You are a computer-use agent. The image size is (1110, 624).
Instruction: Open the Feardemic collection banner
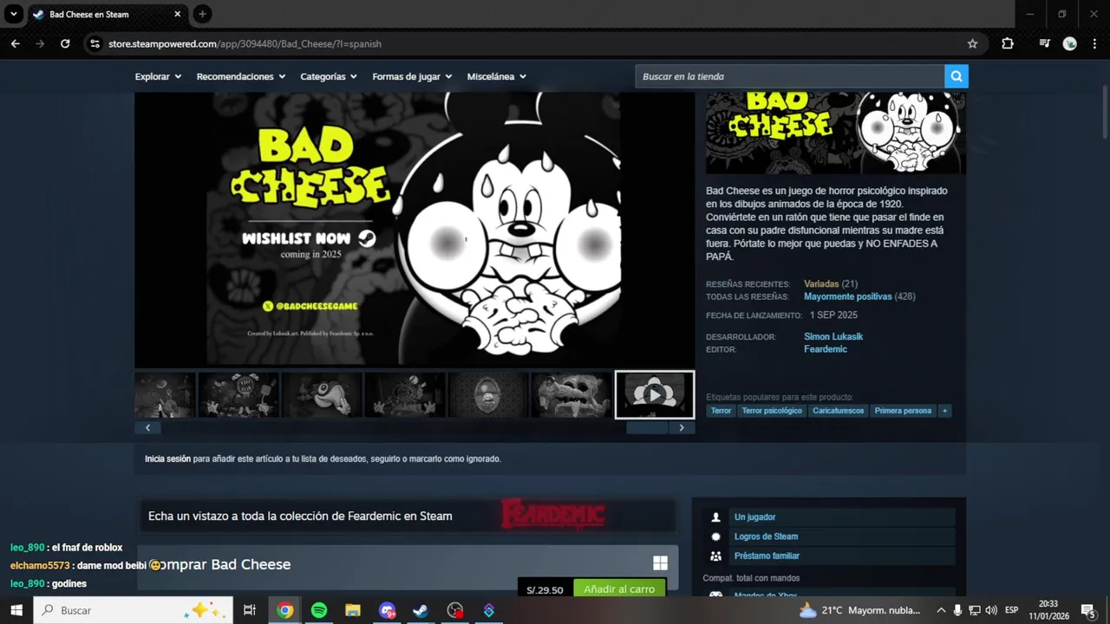tap(408, 515)
